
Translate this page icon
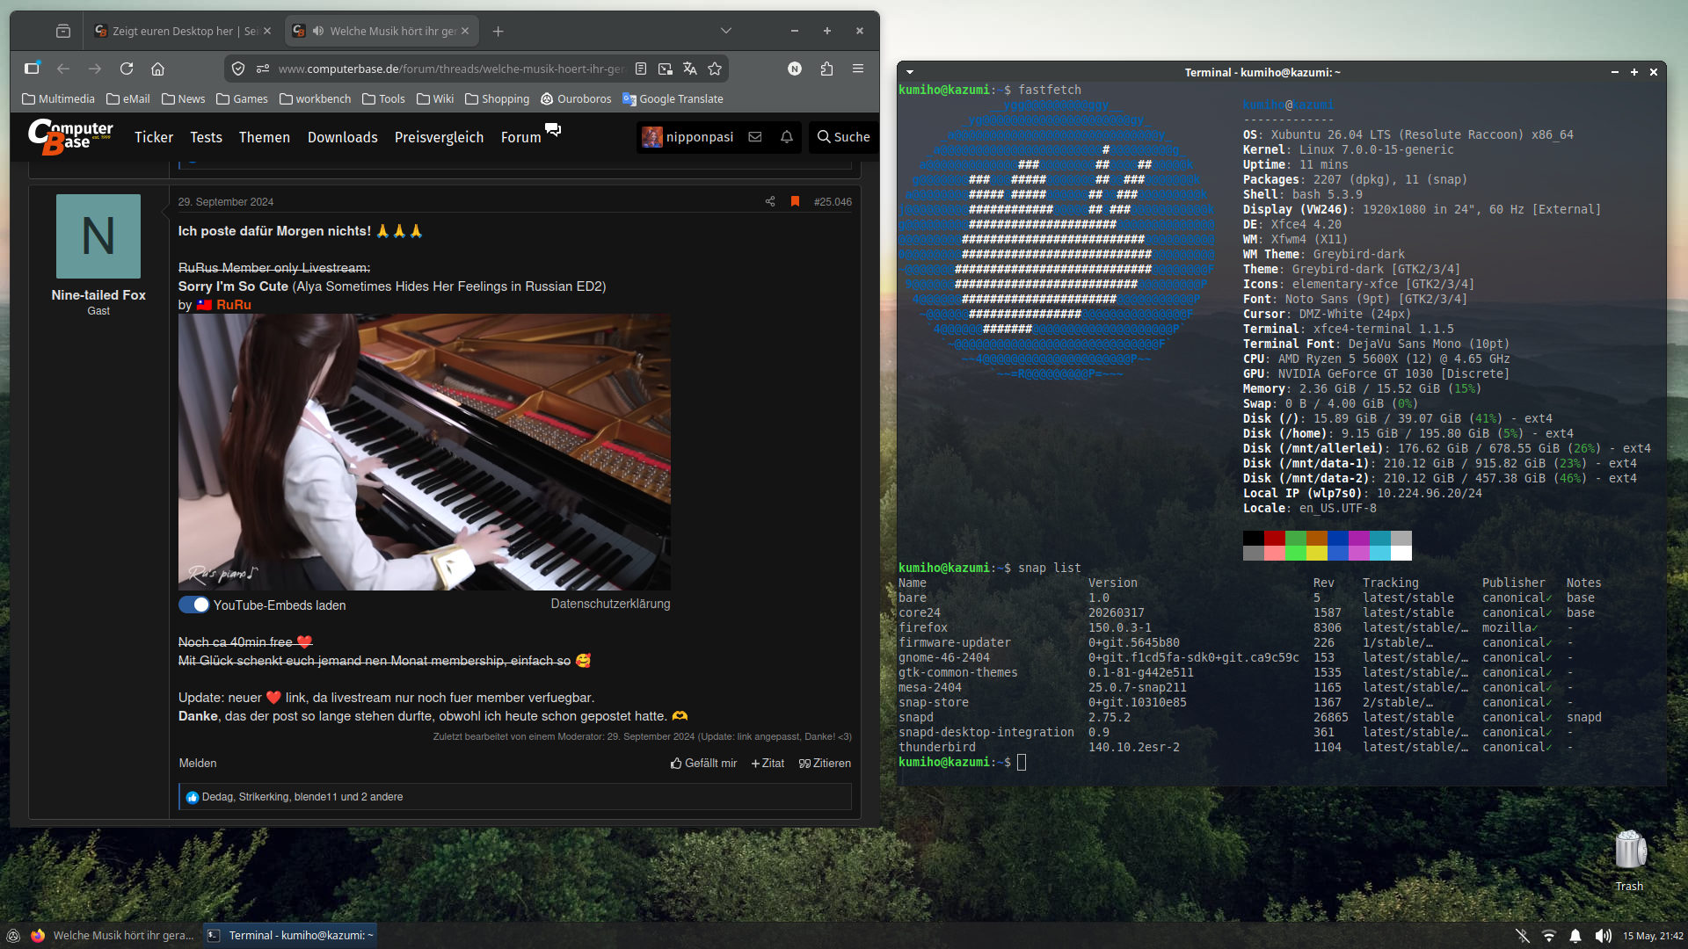[690, 69]
